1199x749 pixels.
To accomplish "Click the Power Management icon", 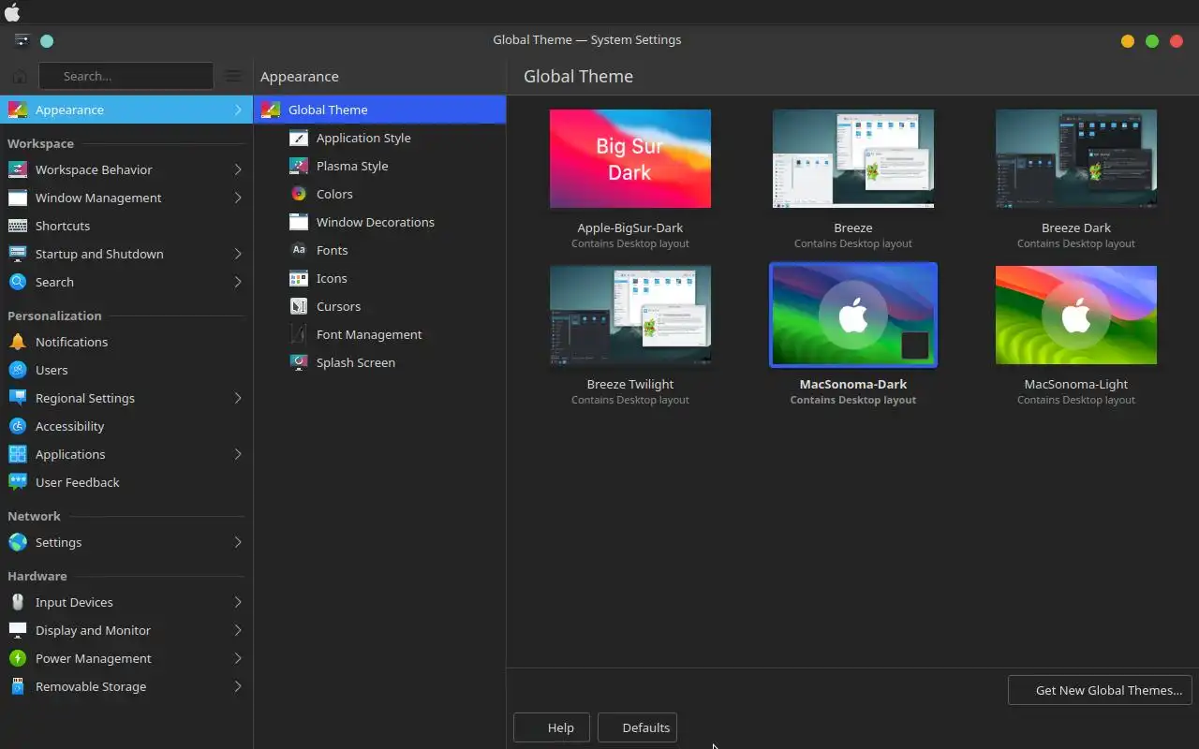I will (17, 658).
